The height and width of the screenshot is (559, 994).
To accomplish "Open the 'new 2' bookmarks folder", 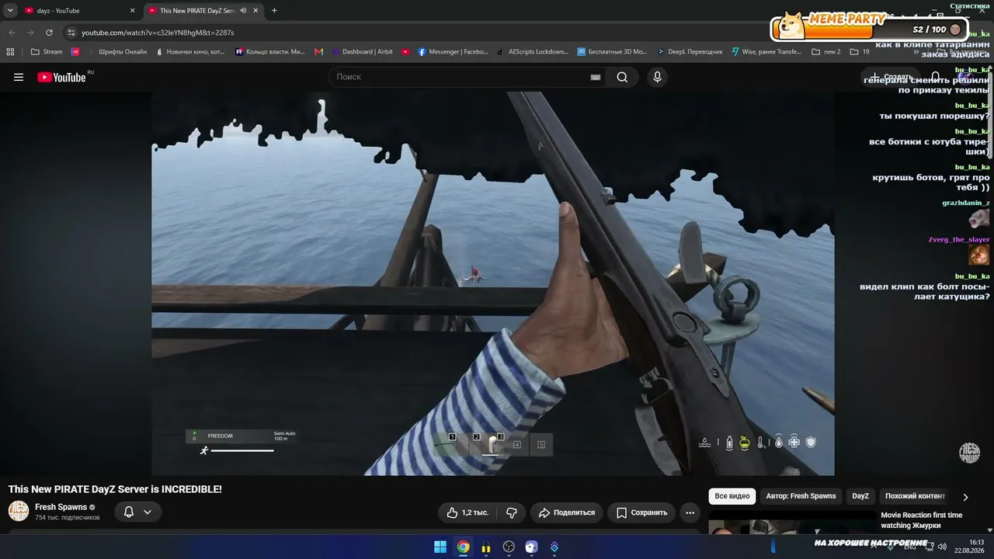I will pyautogui.click(x=826, y=52).
